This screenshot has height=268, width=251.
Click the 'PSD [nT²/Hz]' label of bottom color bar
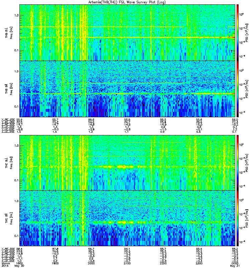(x=247, y=218)
